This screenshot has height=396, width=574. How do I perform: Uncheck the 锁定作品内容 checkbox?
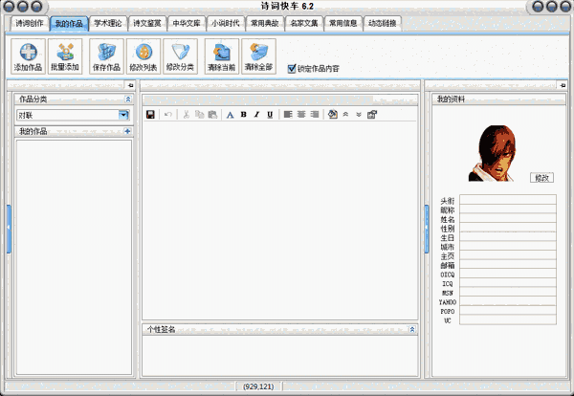(x=292, y=68)
